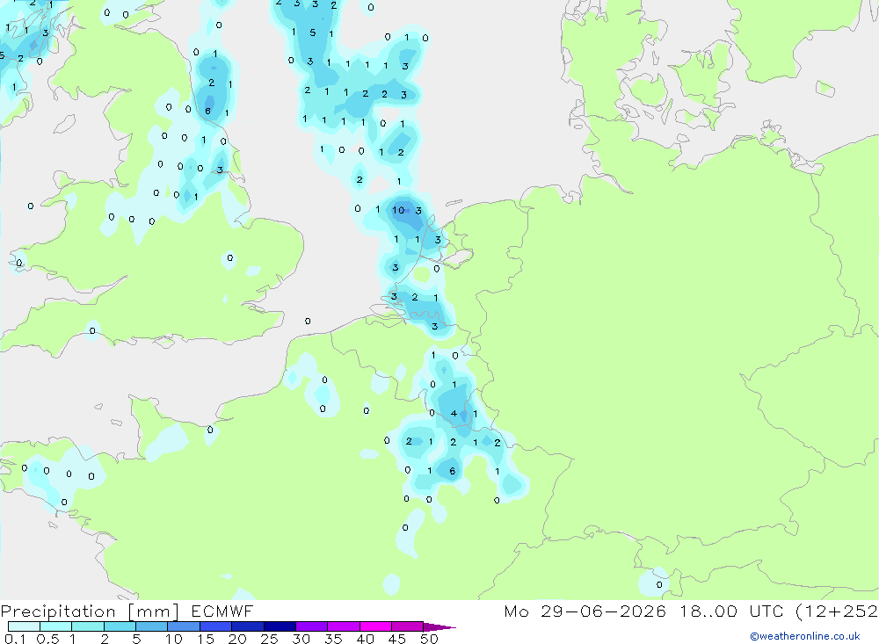This screenshot has width=879, height=644.
Task: Pick the 10–15 mm blue legend swatch
Action: coord(184,626)
